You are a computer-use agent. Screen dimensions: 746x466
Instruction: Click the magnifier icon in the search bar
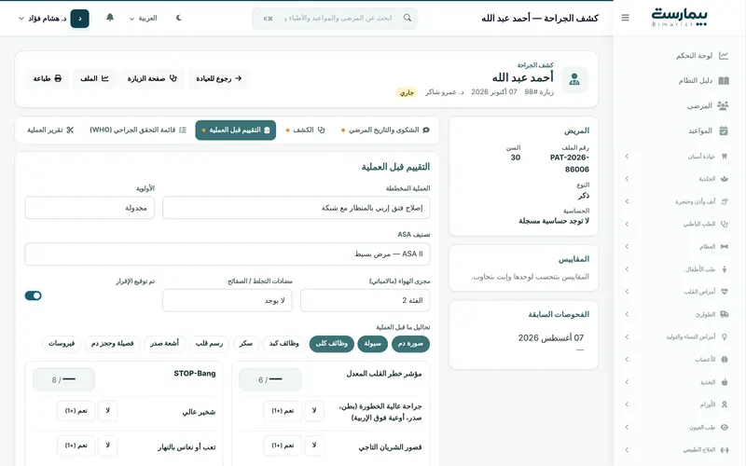[x=408, y=18]
